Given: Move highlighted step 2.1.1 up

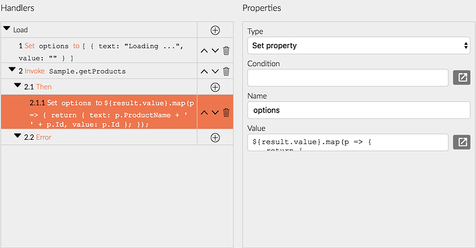Looking at the screenshot, I should [204, 112].
